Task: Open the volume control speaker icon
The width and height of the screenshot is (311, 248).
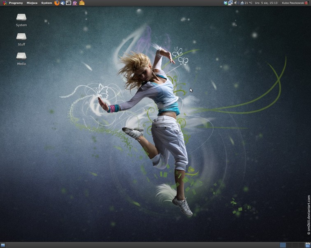Action: (235, 3)
